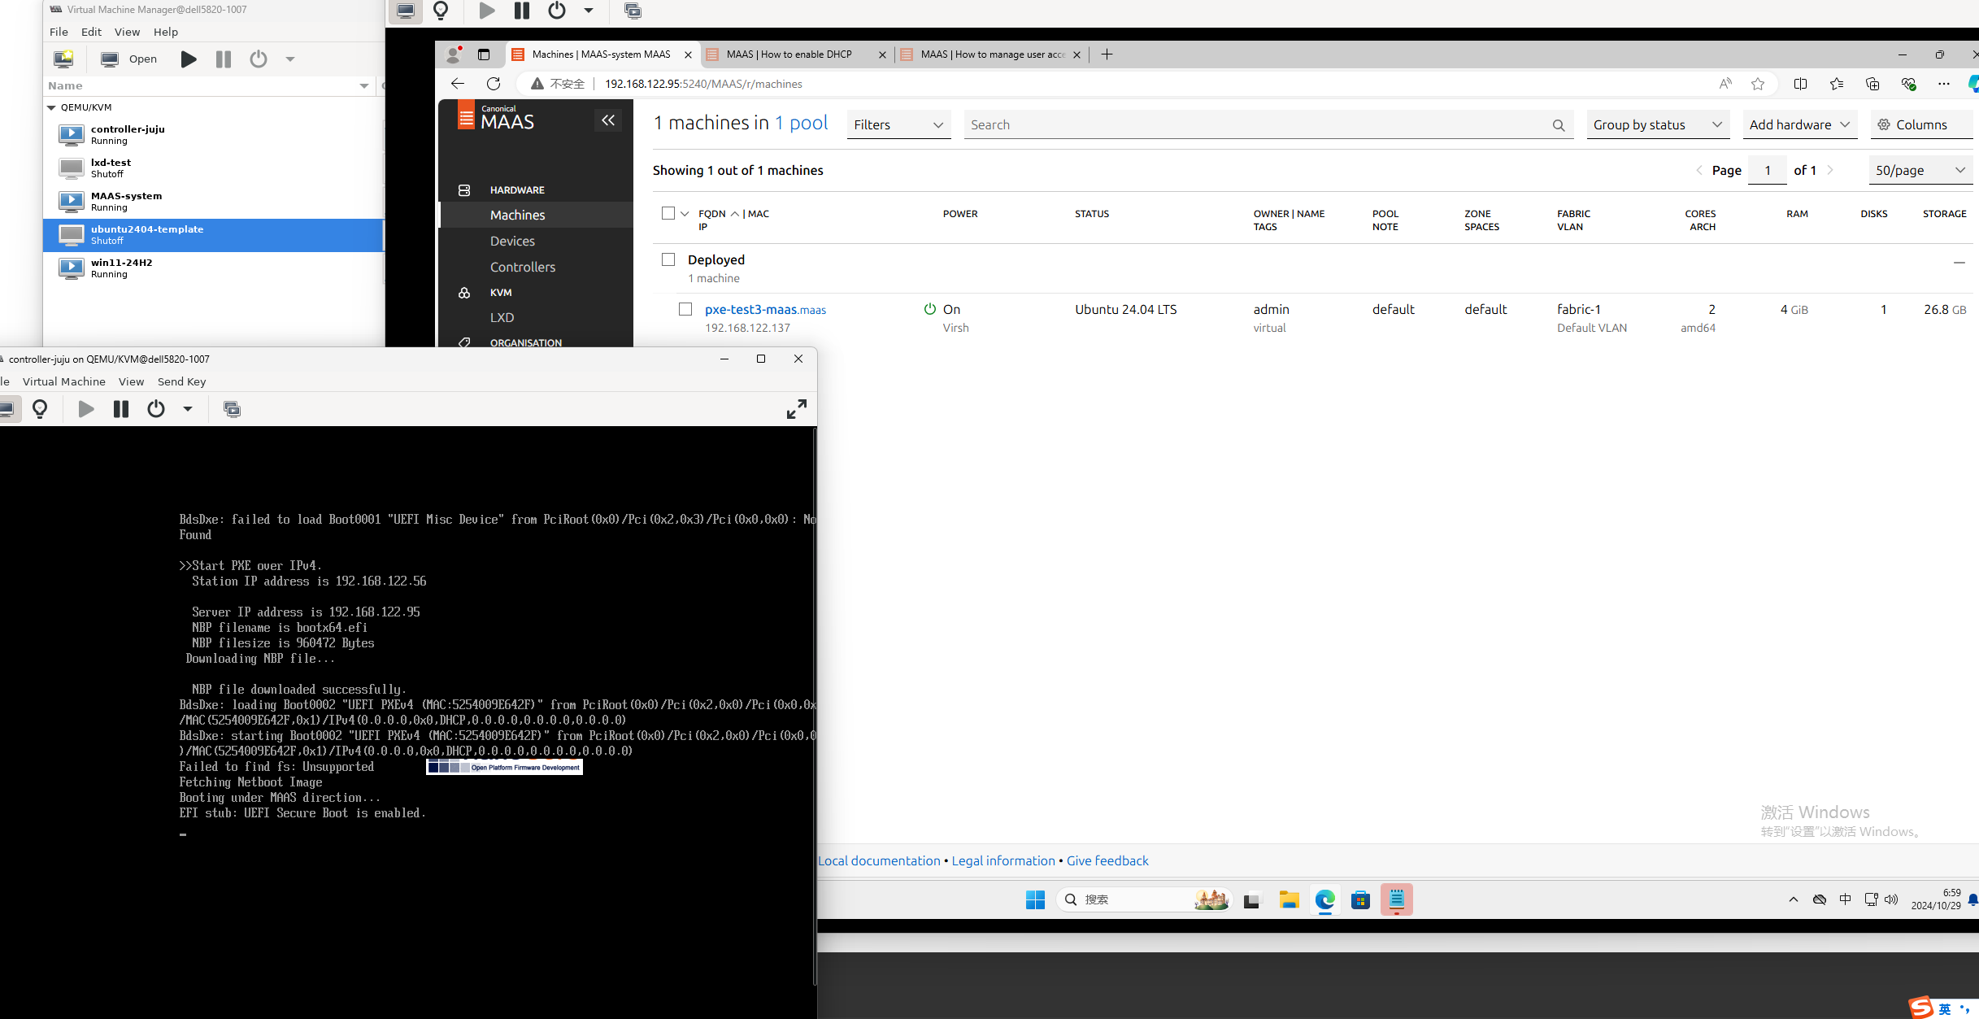Click inside the MAAS search field
This screenshot has width=1979, height=1019.
[x=1220, y=124]
